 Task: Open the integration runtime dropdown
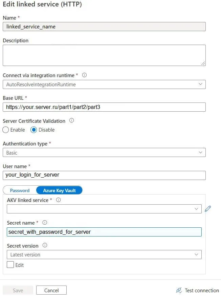pyautogui.click(x=104, y=84)
